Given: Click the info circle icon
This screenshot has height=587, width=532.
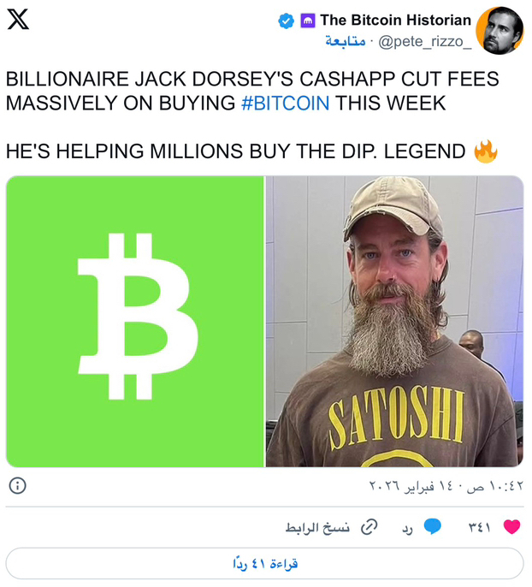Looking at the screenshot, I should point(17,486).
